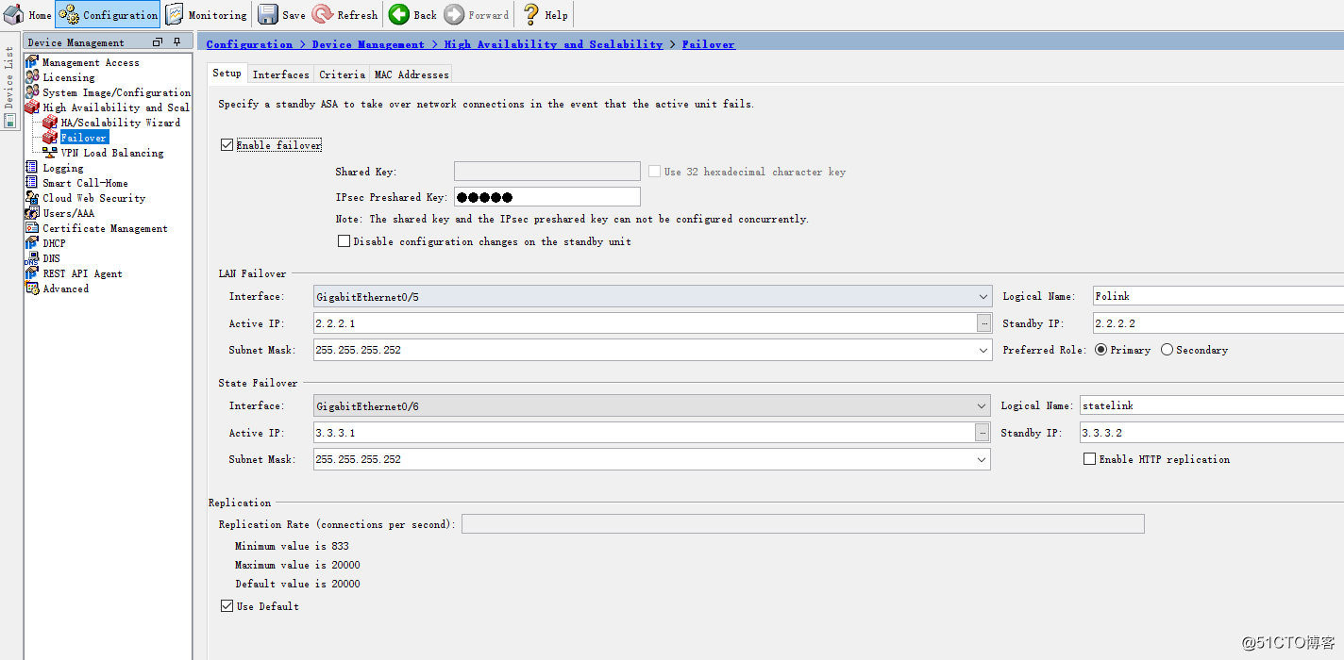Viewport: 1344px width, 660px height.
Task: Click the Management Access tree icon
Action: pyautogui.click(x=32, y=62)
